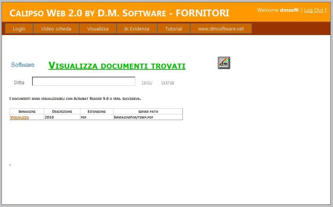This screenshot has width=333, height=207.
Task: Click the 2010 description cell
Action: point(62,117)
